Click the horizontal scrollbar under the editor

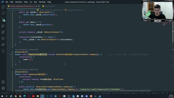pyautogui.click(x=83, y=91)
